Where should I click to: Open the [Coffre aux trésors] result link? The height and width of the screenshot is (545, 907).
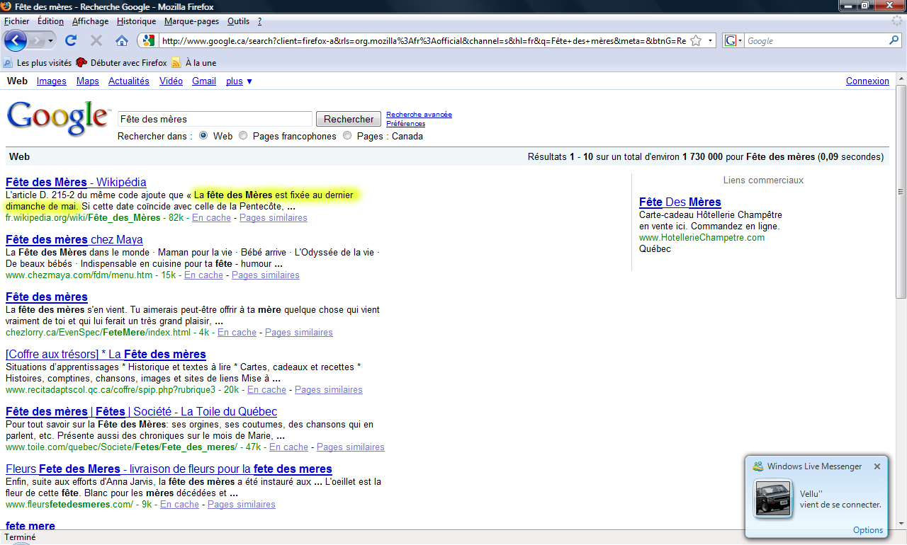click(x=106, y=354)
